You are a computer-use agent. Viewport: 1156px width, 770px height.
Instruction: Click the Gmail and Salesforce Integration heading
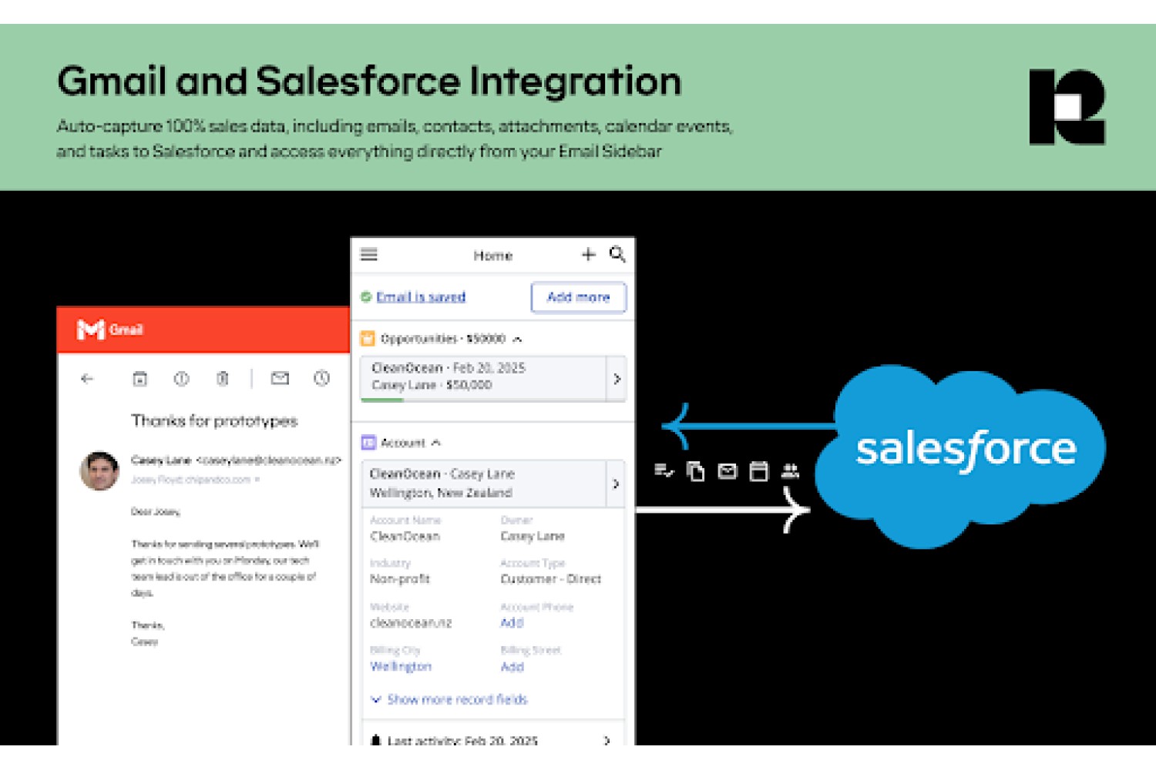(x=369, y=82)
